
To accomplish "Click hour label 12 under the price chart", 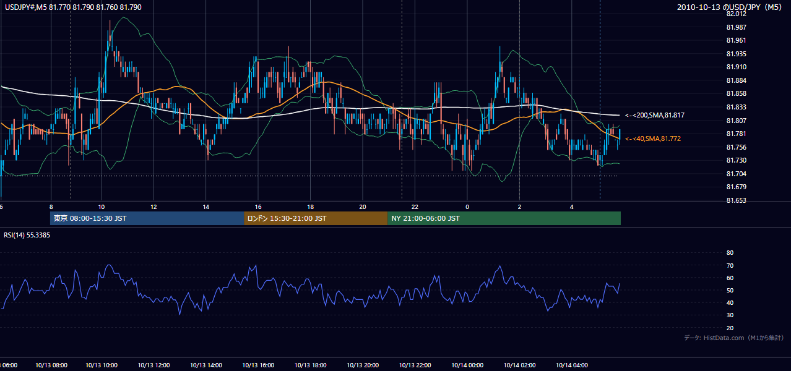I will click(153, 207).
